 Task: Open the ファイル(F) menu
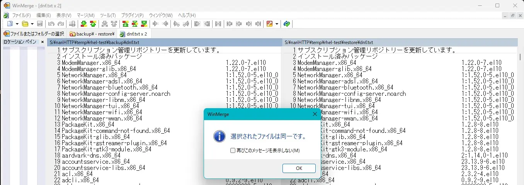[x=22, y=15]
